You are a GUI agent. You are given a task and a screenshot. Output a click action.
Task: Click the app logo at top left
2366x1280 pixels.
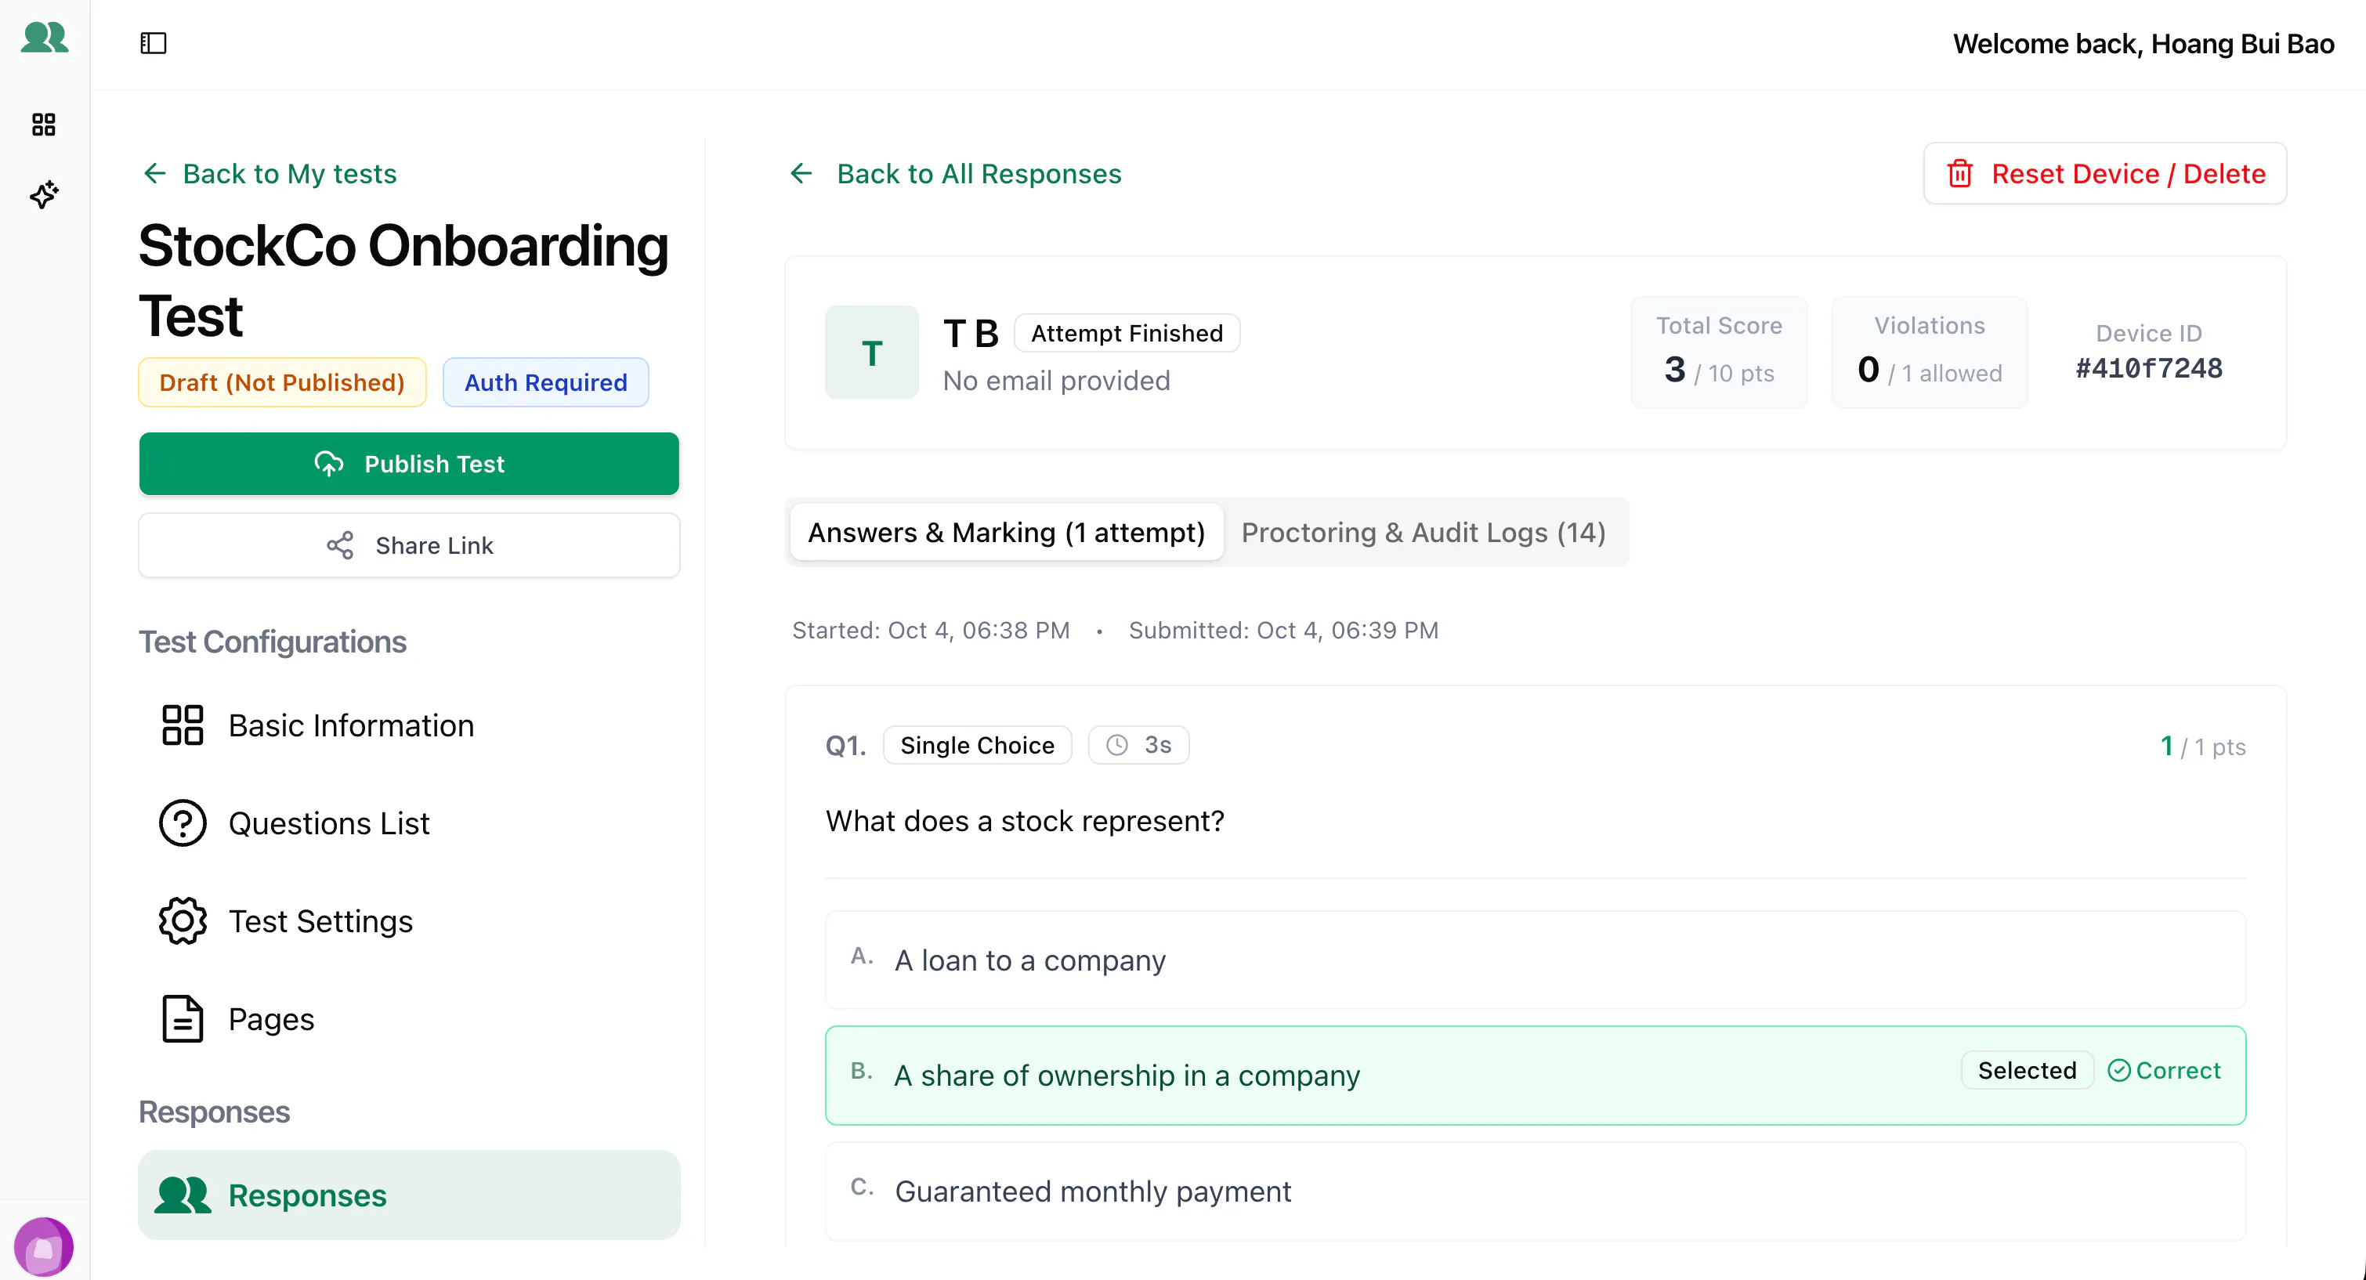(44, 38)
